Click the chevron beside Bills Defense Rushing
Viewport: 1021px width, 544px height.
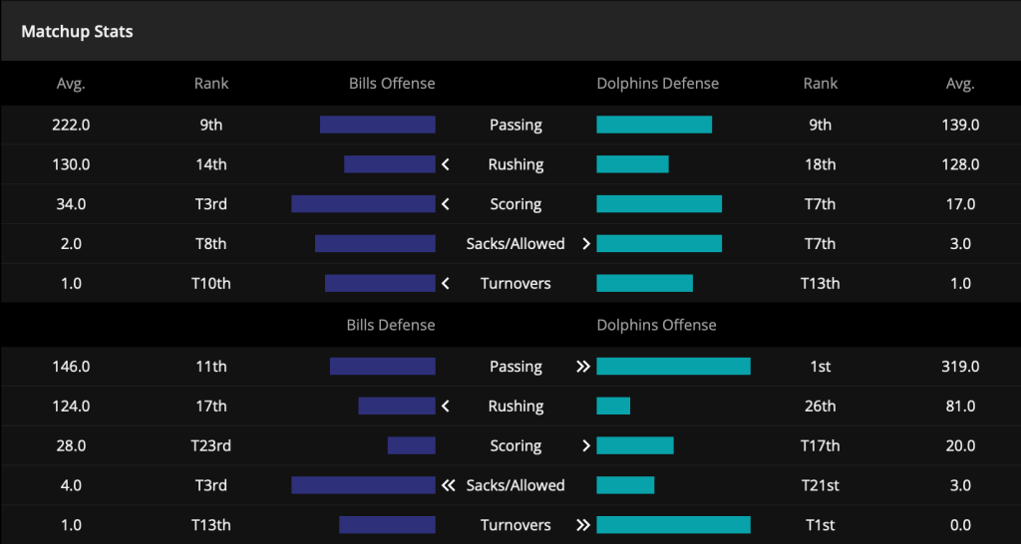[446, 407]
